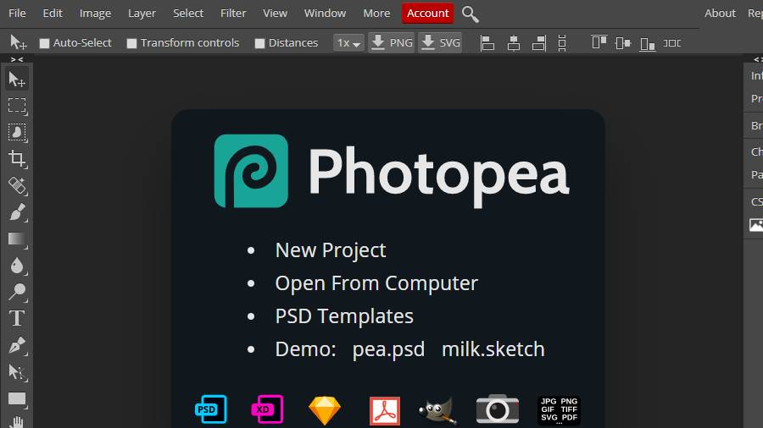This screenshot has width=763, height=428.
Task: Click the align horizontal centers icon
Action: 514,43
